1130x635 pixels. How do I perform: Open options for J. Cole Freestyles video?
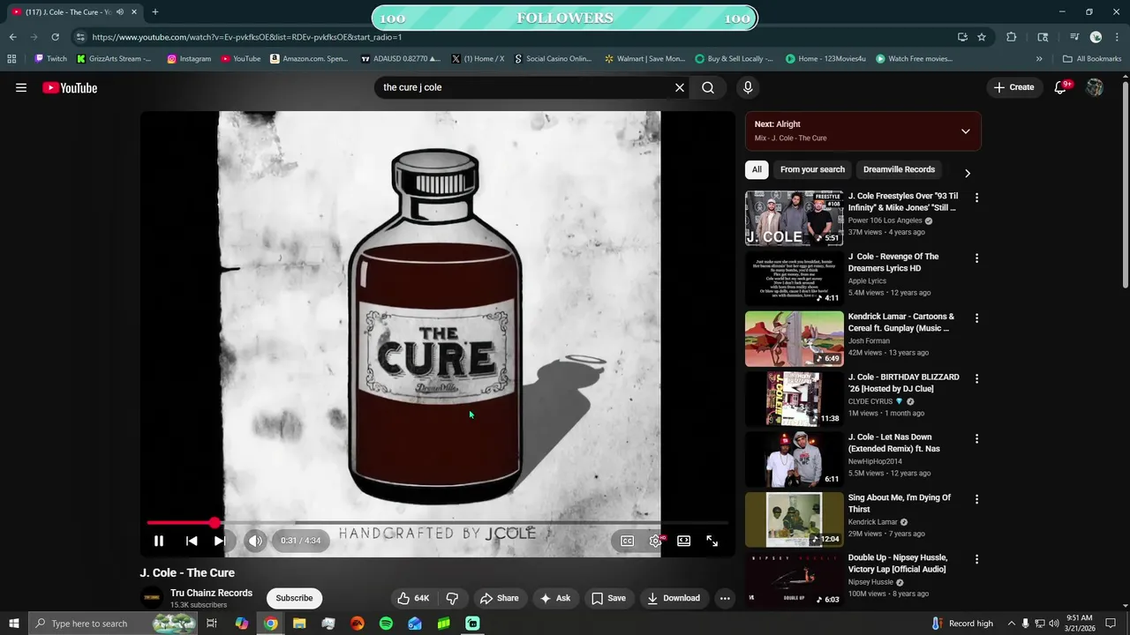pos(976,198)
